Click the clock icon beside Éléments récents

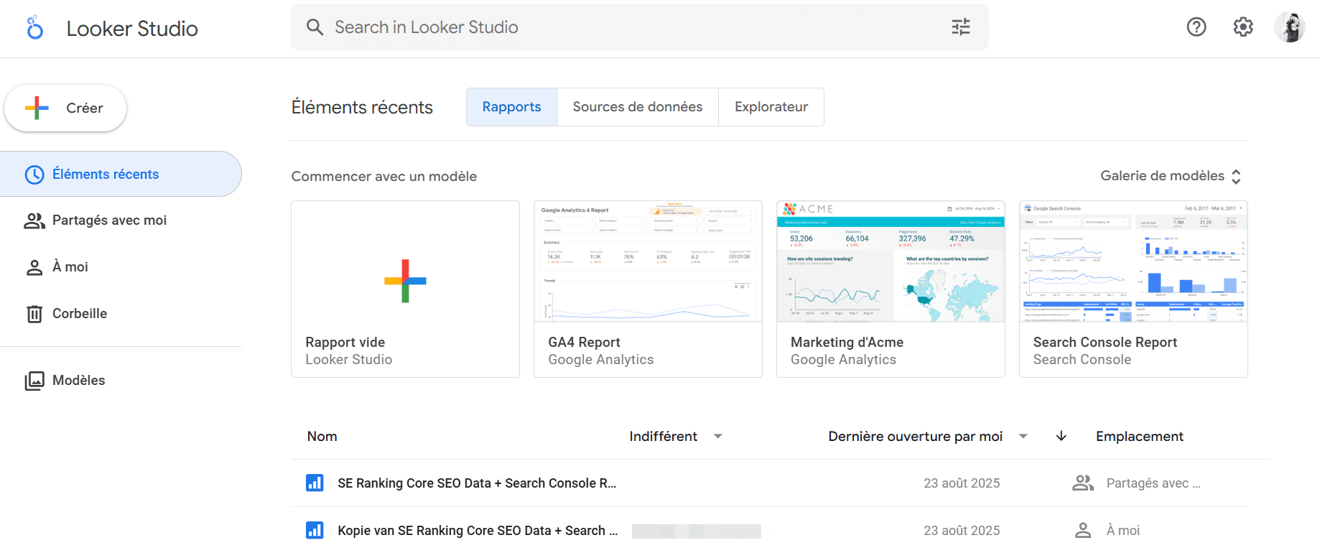point(34,175)
